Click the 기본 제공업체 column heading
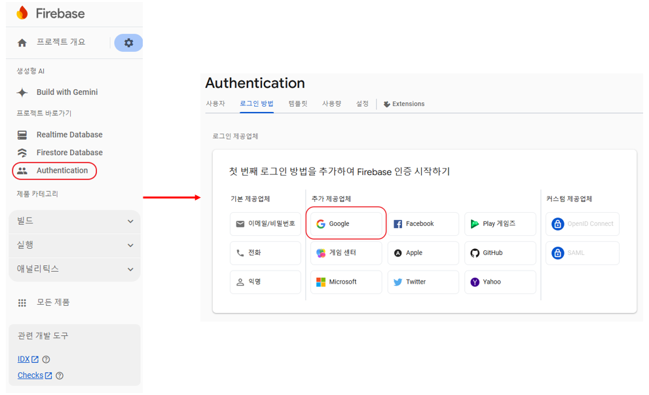The width and height of the screenshot is (649, 395). 250,199
